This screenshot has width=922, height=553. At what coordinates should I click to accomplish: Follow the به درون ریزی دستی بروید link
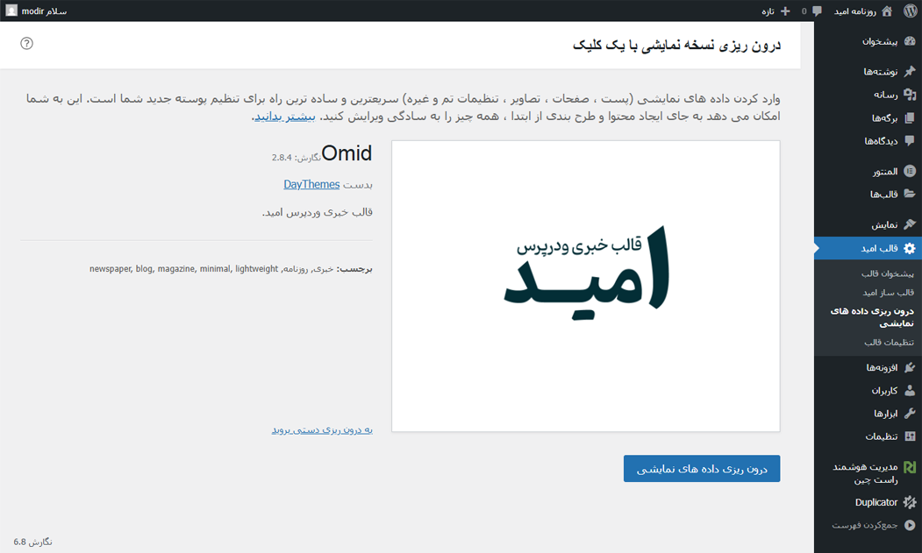coord(322,429)
